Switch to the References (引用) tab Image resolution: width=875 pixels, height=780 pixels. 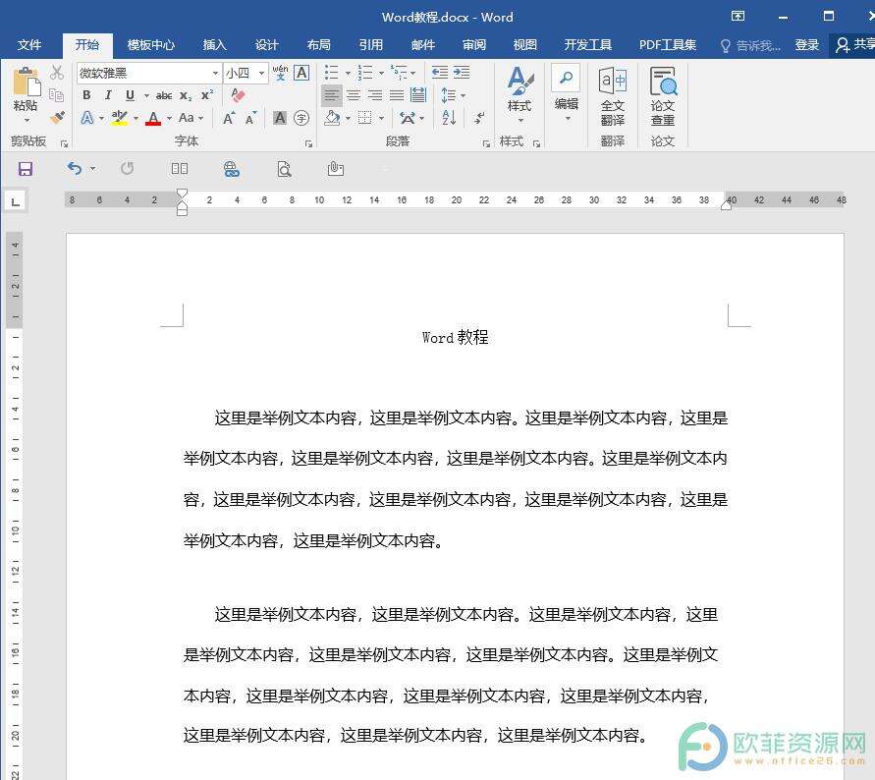click(370, 45)
